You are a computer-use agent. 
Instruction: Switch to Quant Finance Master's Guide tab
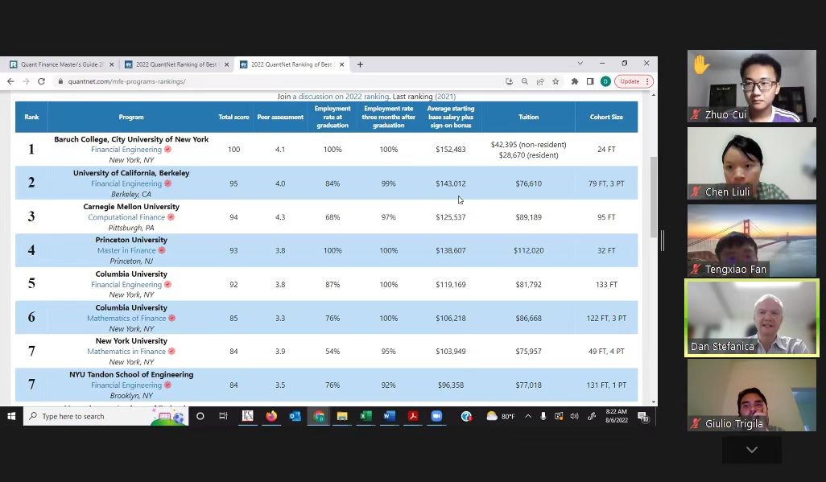[x=58, y=64]
